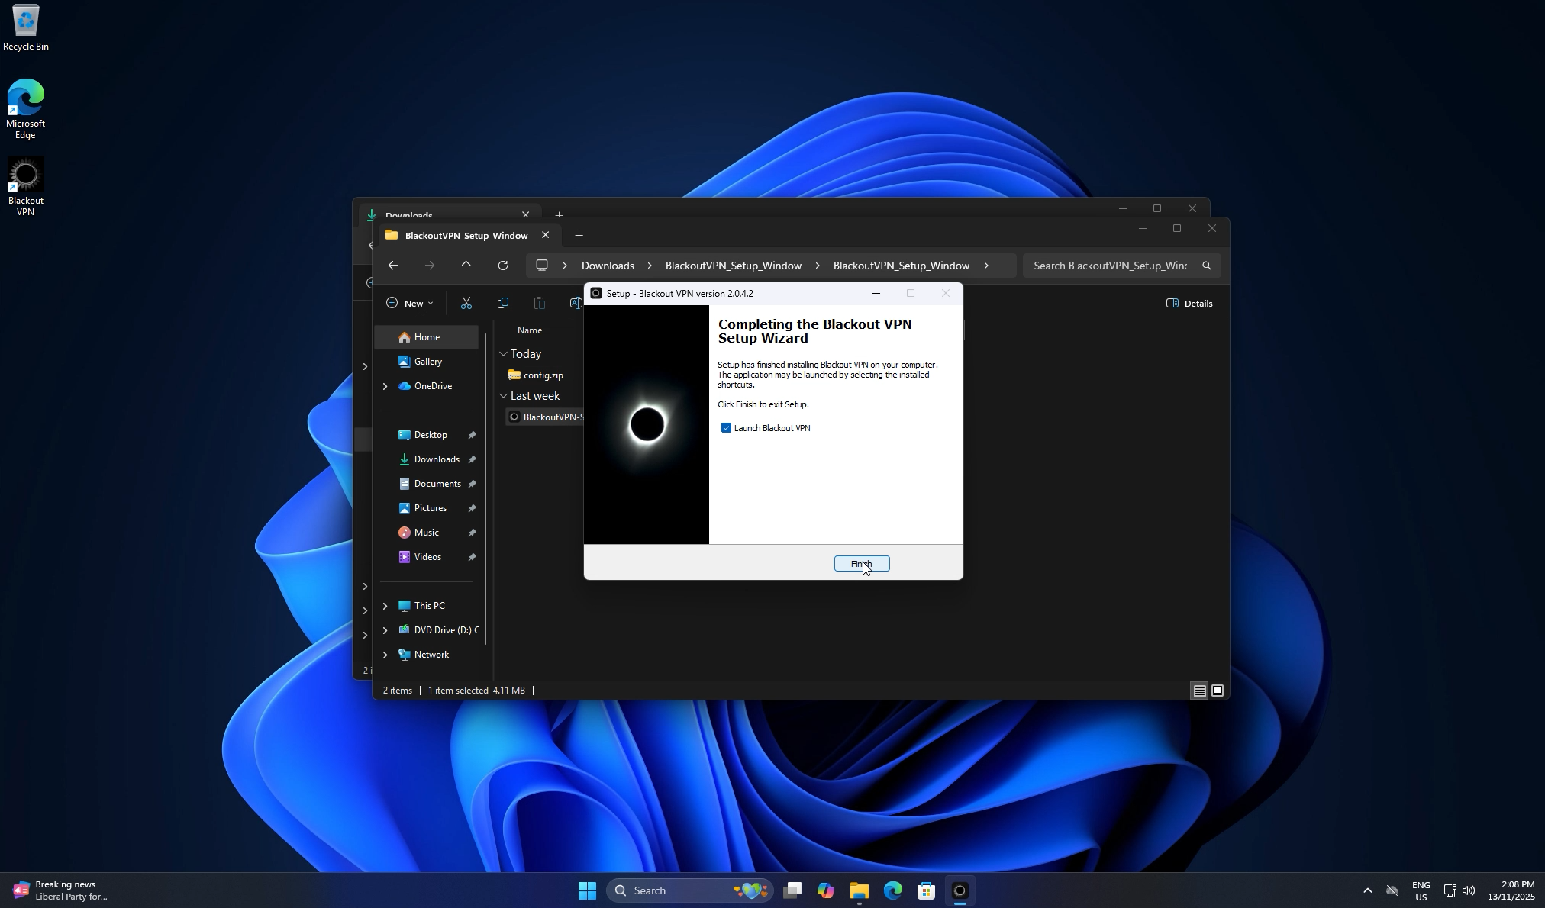Click Finish to exit Setup
The height and width of the screenshot is (908, 1545).
tap(860, 563)
